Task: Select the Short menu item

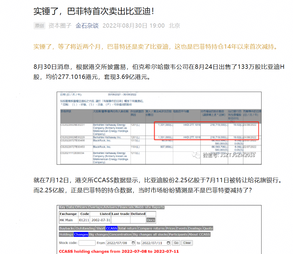Action: 101,228
